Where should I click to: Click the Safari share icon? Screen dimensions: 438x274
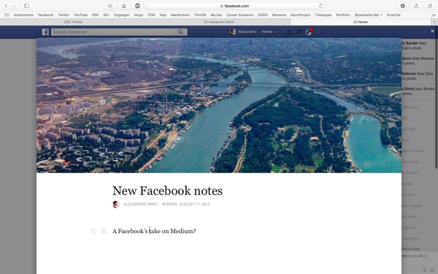coord(416,6)
